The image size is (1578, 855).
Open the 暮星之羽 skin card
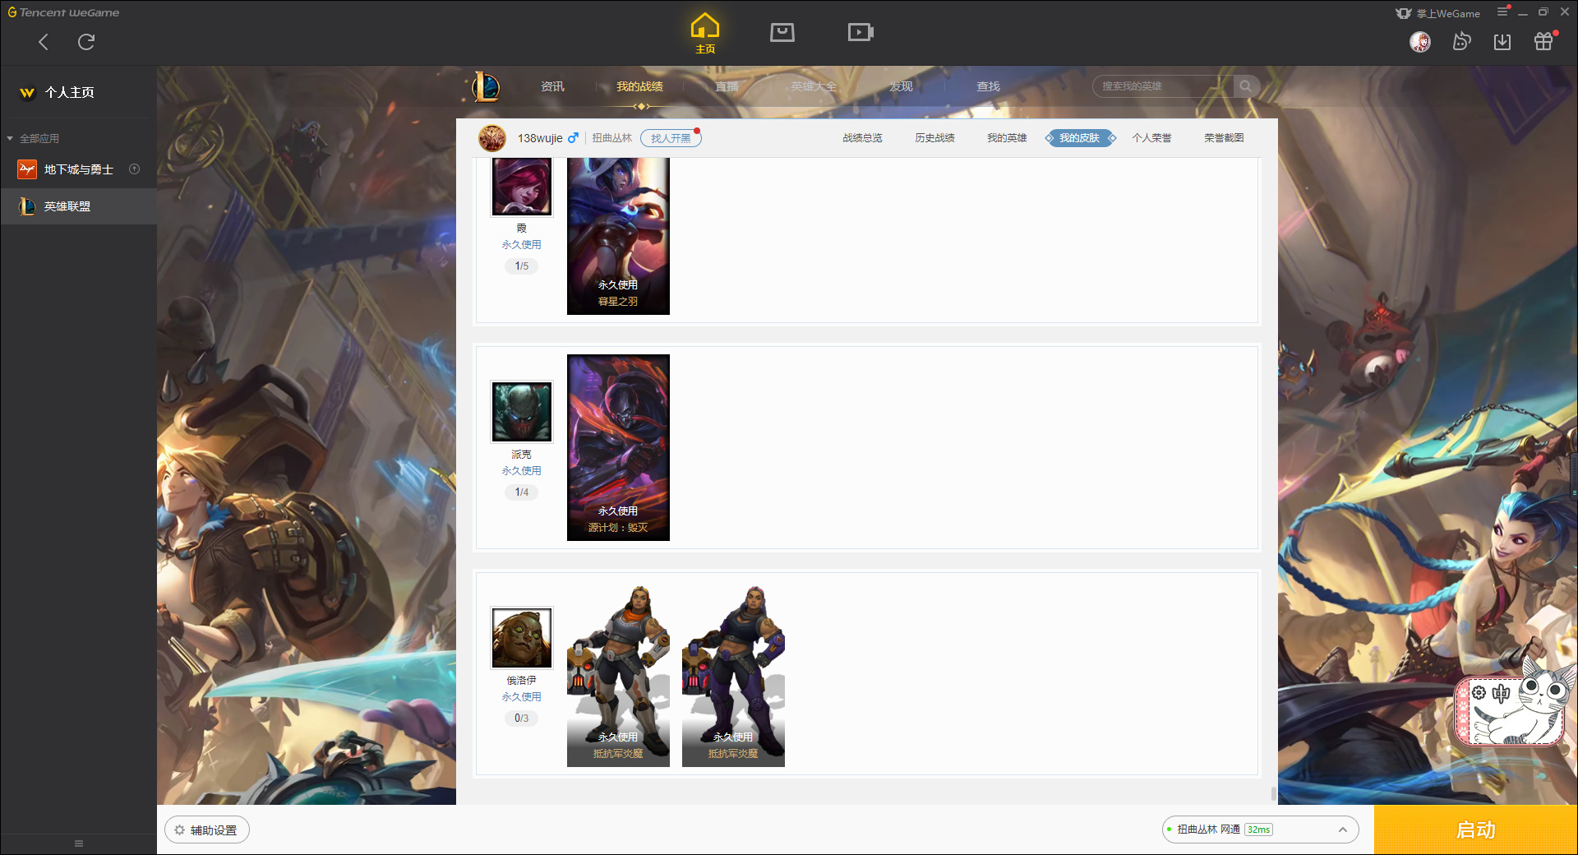[x=618, y=236]
